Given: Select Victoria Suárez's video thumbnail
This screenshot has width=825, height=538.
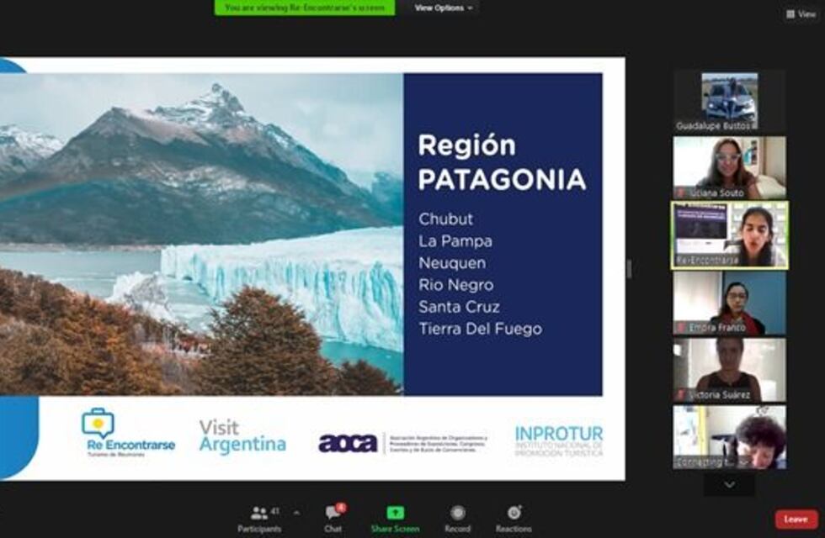Looking at the screenshot, I should click(729, 370).
